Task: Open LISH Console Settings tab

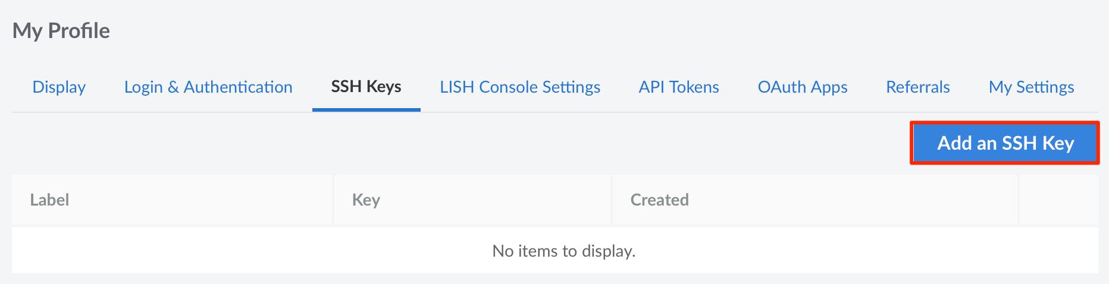Action: [519, 87]
